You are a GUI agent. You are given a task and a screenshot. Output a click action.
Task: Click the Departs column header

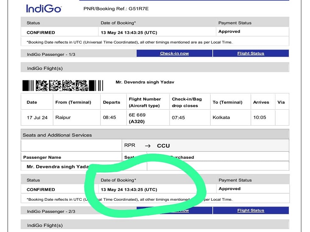pos(112,102)
